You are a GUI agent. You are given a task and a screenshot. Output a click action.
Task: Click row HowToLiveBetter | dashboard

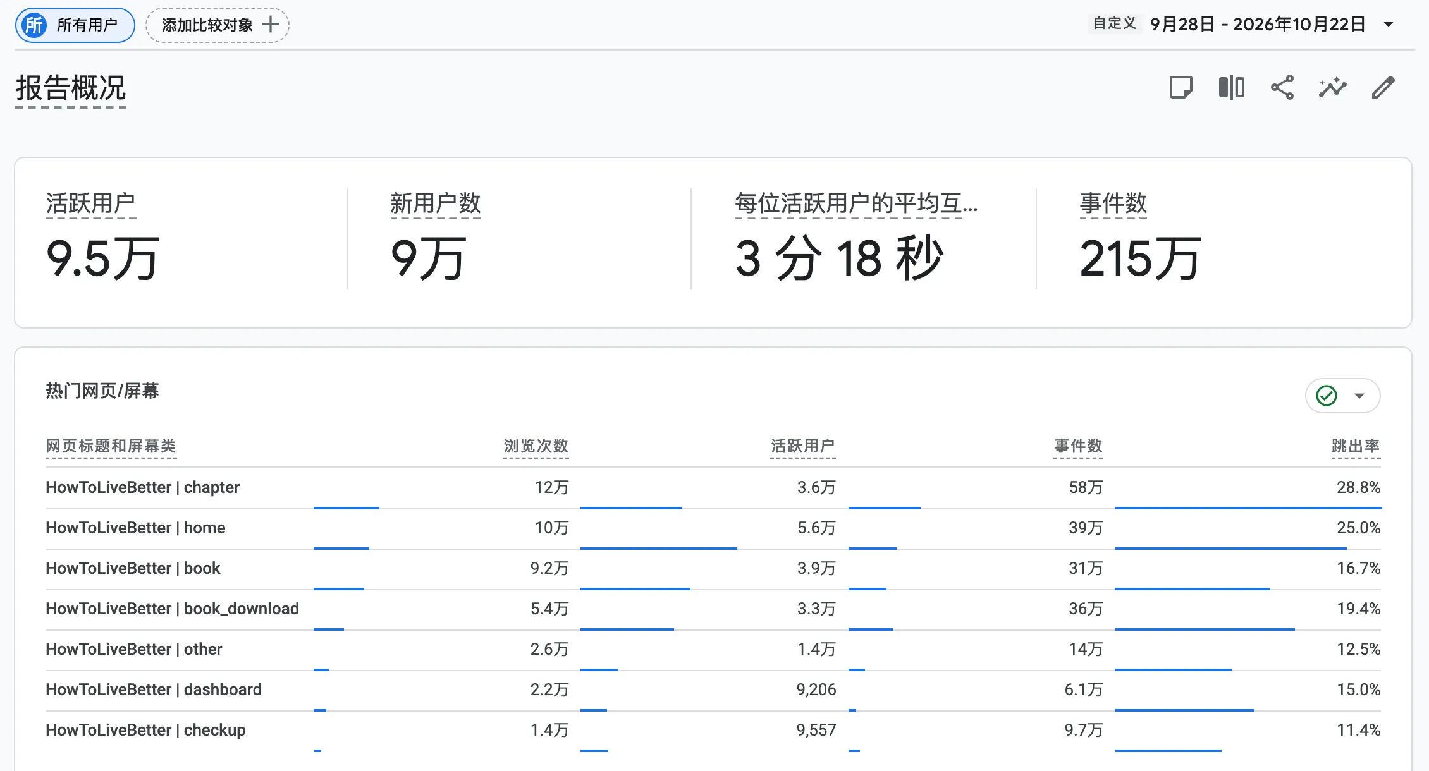713,690
